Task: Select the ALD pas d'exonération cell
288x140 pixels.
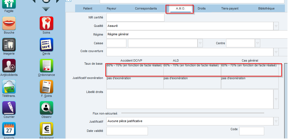Action: [x=192, y=83]
